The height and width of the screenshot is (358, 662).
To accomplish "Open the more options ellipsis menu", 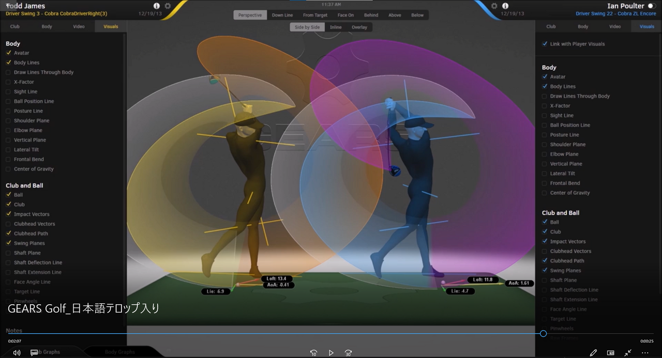I will pos(645,353).
